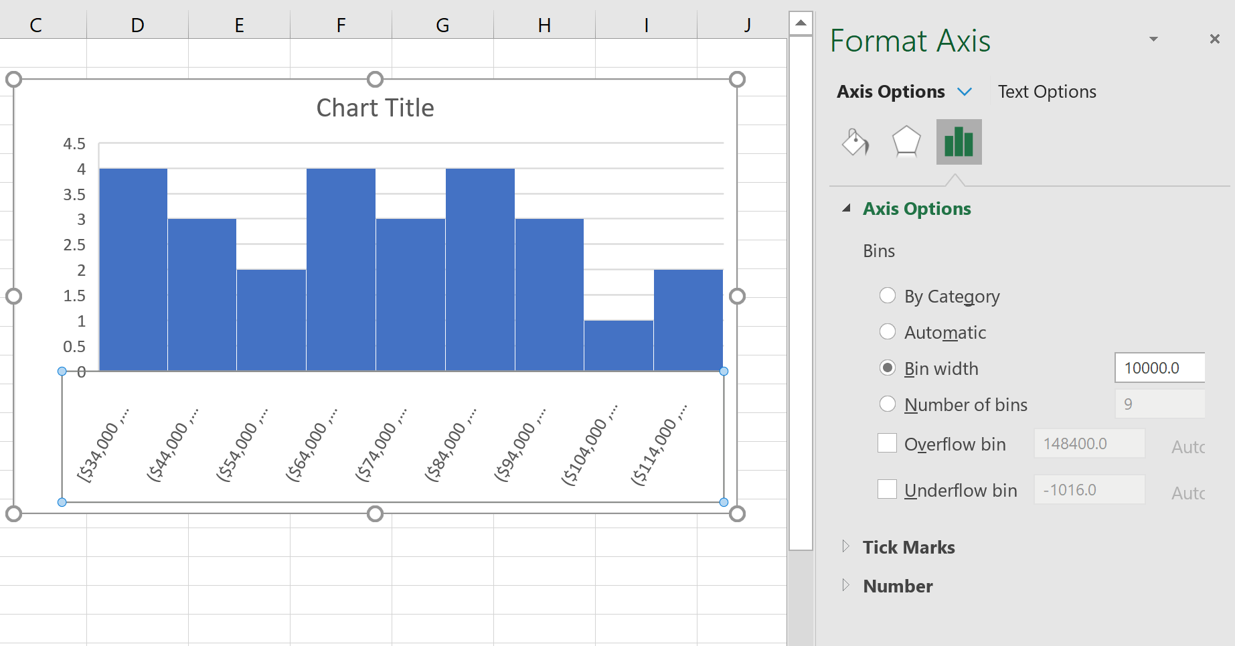The height and width of the screenshot is (646, 1235).
Task: Enable the Overflow bin checkbox
Action: pos(887,443)
